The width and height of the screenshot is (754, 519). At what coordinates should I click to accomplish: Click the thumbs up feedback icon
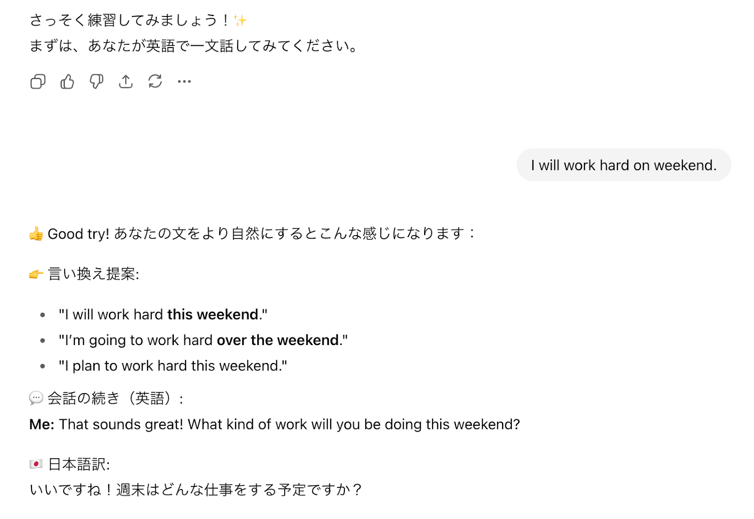(x=67, y=82)
